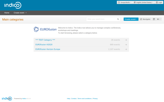Click the Main categories heading
The image size is (164, 102).
tap(13, 20)
